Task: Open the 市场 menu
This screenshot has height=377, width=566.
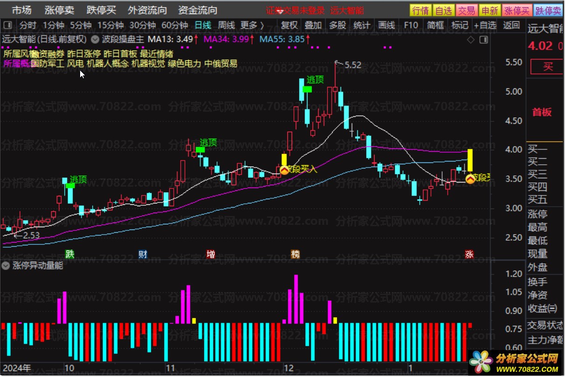Action: pyautogui.click(x=21, y=10)
